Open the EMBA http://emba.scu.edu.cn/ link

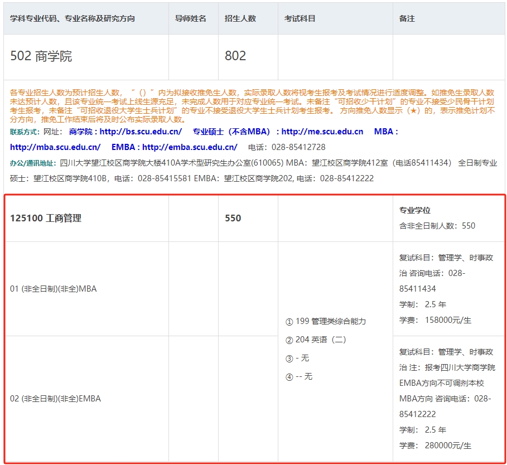(x=175, y=147)
